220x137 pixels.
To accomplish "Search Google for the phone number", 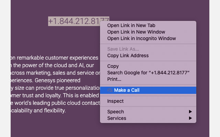I will click(148, 73).
